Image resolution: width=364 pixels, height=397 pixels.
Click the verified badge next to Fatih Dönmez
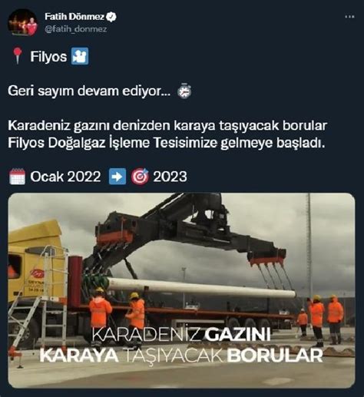111,17
